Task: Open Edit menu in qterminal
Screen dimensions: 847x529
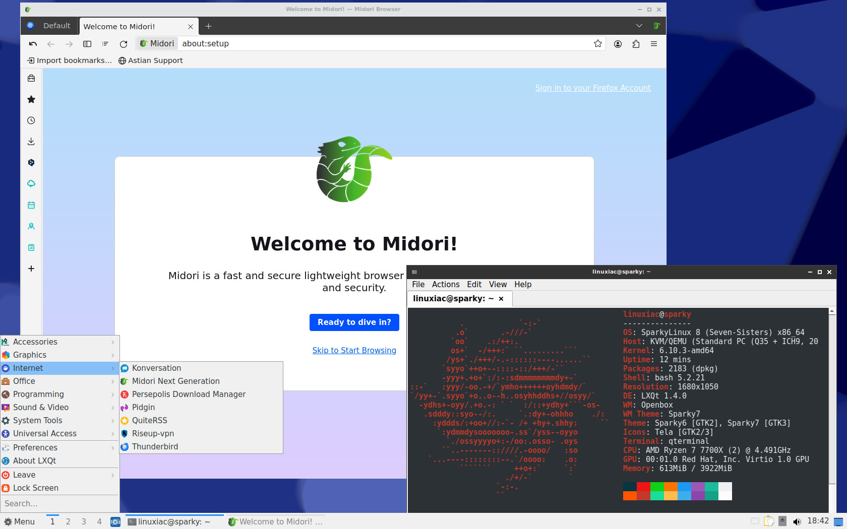Action: pos(474,285)
